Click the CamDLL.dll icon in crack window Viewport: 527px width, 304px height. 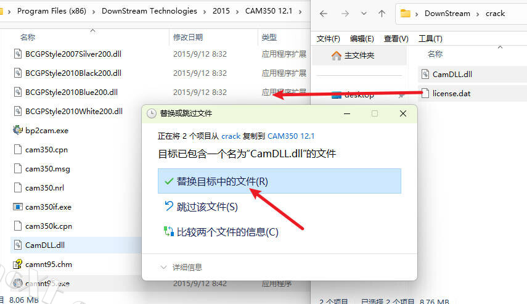[x=425, y=74]
